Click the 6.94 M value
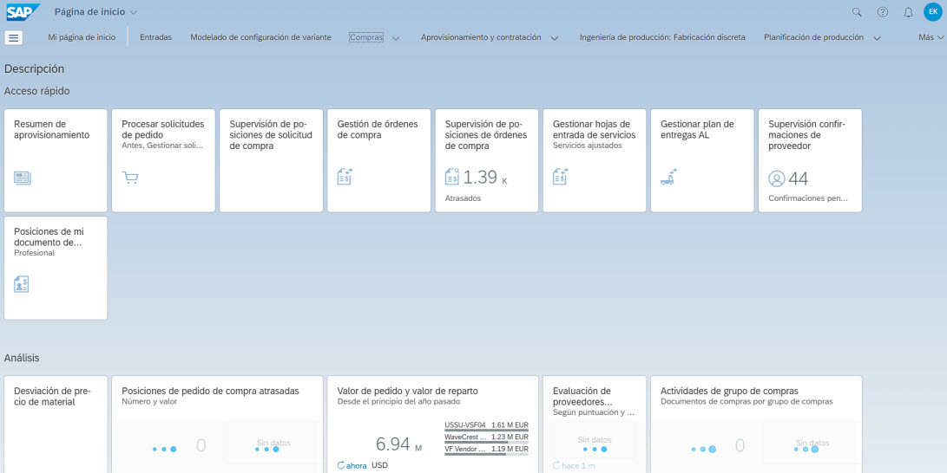This screenshot has height=473, width=947. tap(398, 444)
